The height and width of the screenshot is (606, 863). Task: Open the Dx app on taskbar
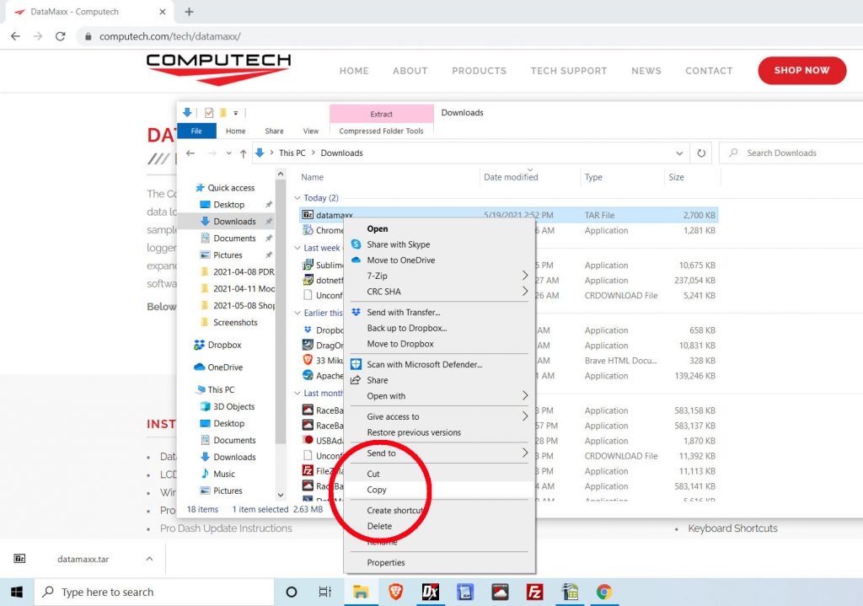click(x=430, y=593)
